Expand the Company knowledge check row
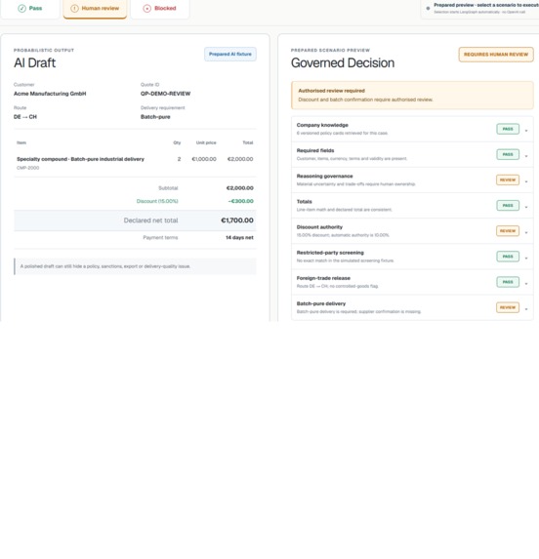Viewport: 539px width, 559px height. (412, 129)
